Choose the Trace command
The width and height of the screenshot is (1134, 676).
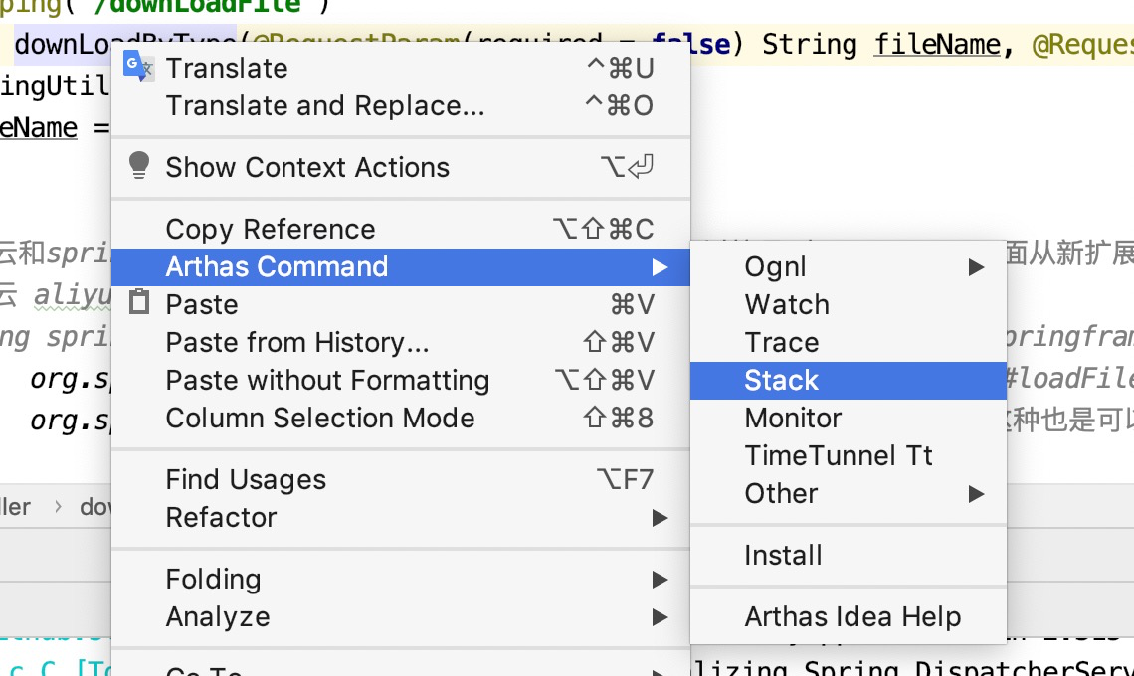click(782, 343)
